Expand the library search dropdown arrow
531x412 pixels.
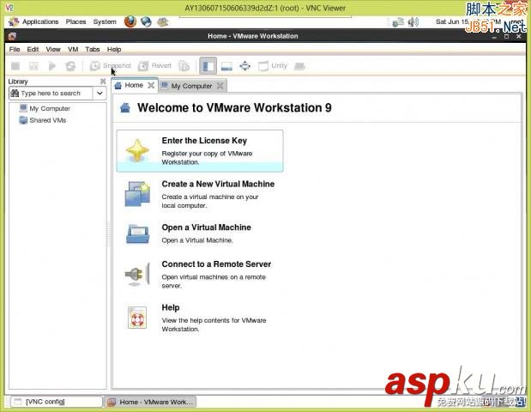[x=100, y=94]
